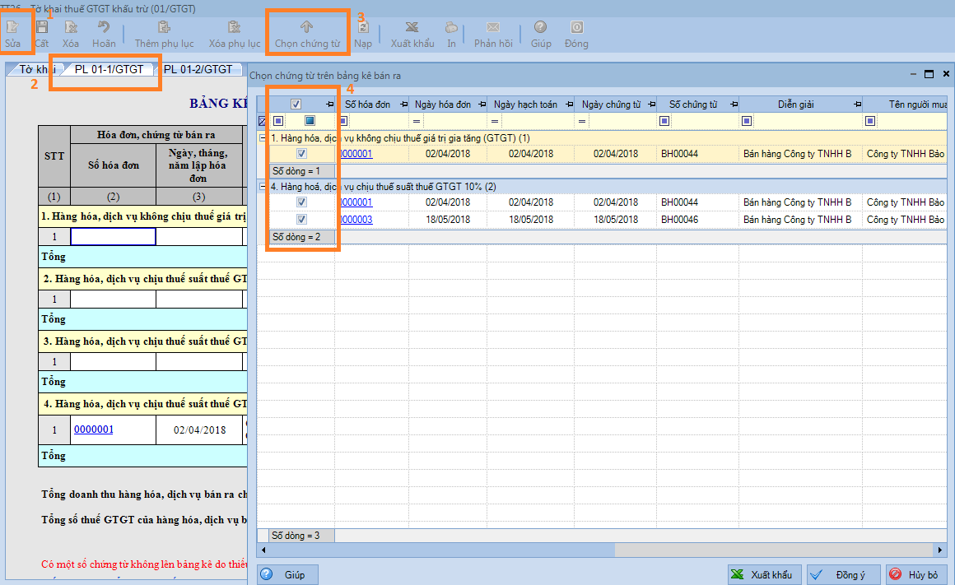The image size is (955, 585).
Task: Pin the Ngày hóa đơn column
Action: tap(482, 104)
